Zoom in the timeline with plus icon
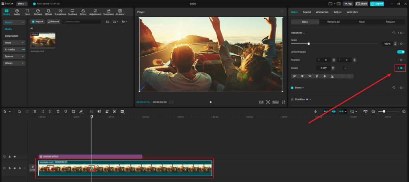Screen dimensions: 409x182 pyautogui.click(x=404, y=111)
